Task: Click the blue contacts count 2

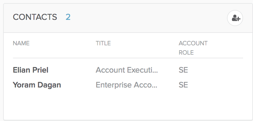Action: click(68, 17)
